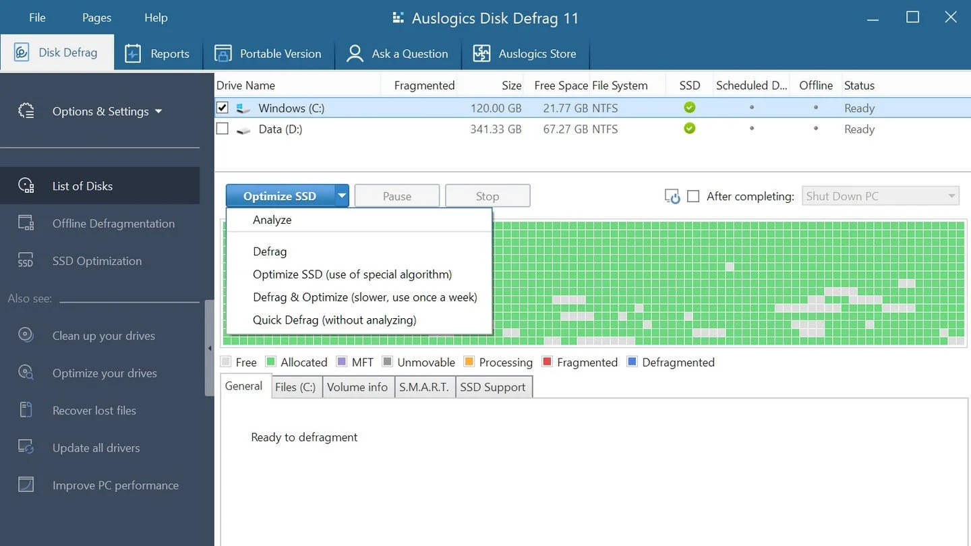Click the Auslogics logo in title bar
971x546 pixels.
(398, 18)
